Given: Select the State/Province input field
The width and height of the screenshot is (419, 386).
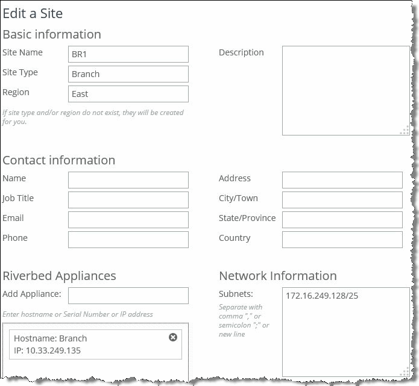Looking at the screenshot, I should [x=342, y=220].
